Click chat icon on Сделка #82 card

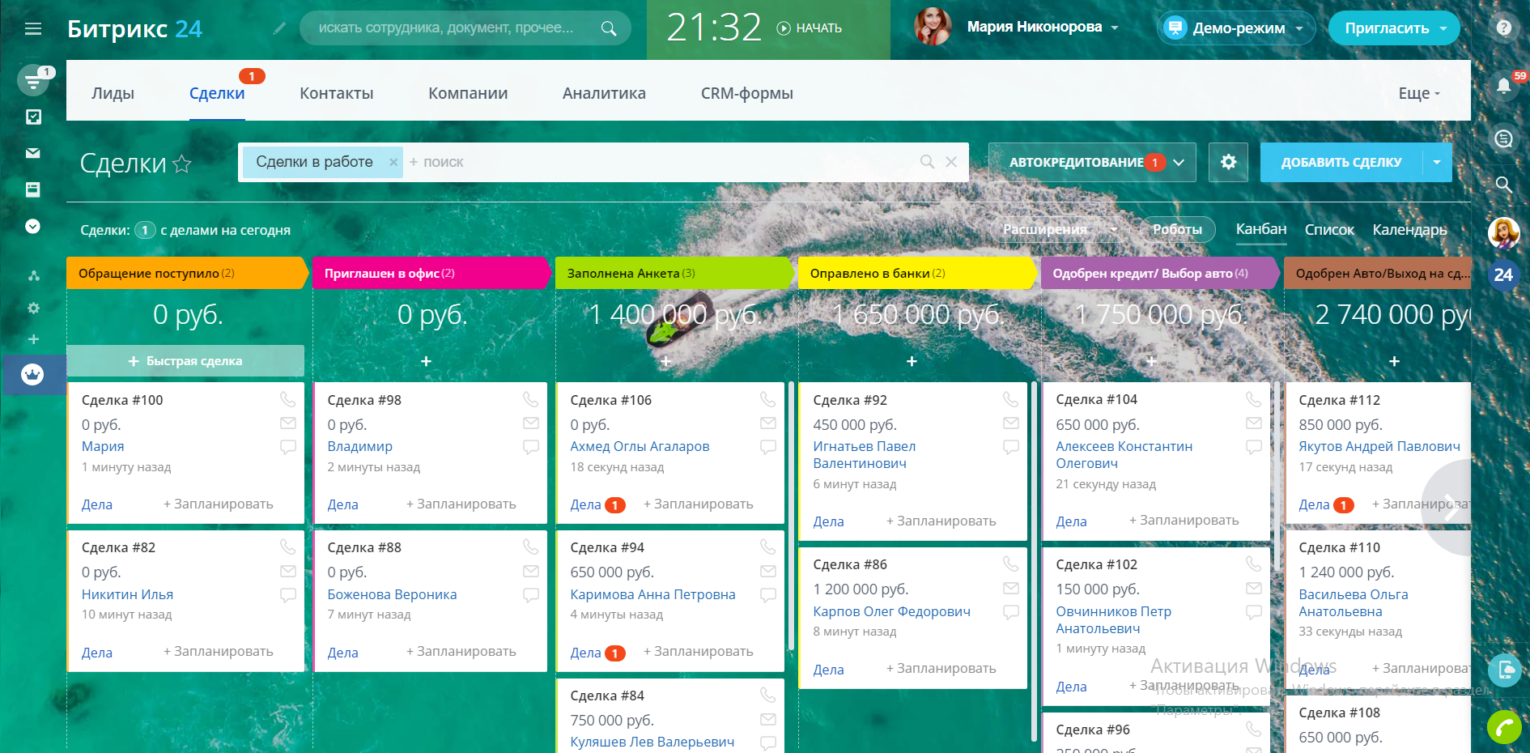pos(287,595)
